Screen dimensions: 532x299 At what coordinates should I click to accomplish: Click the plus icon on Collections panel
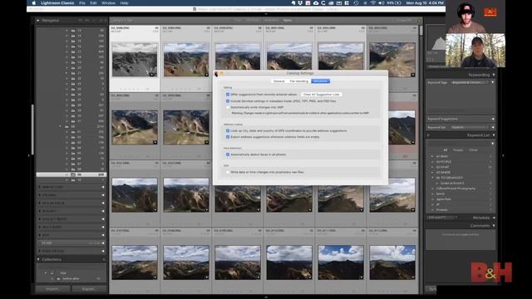click(103, 259)
